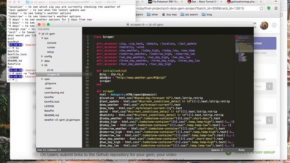Close the Dex :: Rock Tunnel tab
This screenshot has height=163, width=290.
(222, 2)
